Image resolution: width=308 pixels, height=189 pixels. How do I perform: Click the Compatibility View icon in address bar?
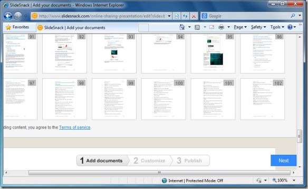tap(177, 16)
